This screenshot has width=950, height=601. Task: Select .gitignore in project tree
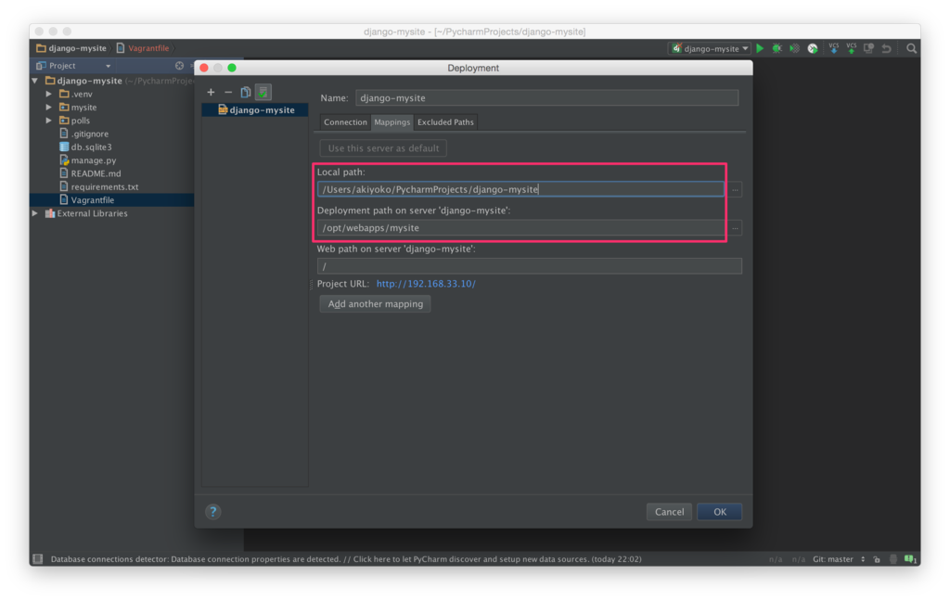coord(90,134)
